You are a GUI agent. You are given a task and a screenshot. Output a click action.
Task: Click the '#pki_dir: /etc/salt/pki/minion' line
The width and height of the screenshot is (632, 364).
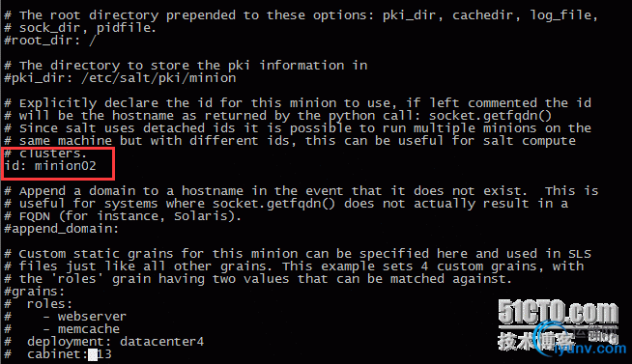120,77
